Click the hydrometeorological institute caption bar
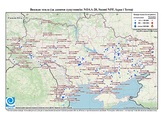163x115 pixels. coord(44,107)
